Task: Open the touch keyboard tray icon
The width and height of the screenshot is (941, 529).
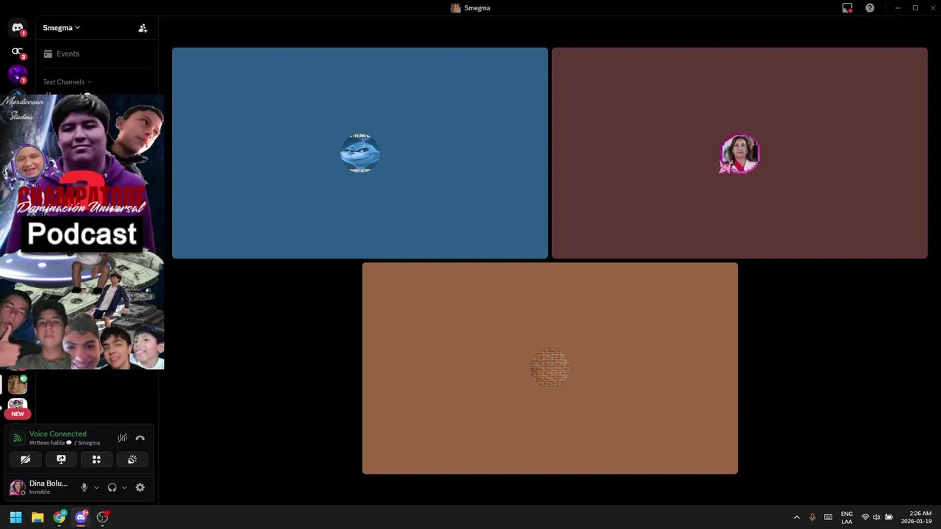Action: click(829, 517)
